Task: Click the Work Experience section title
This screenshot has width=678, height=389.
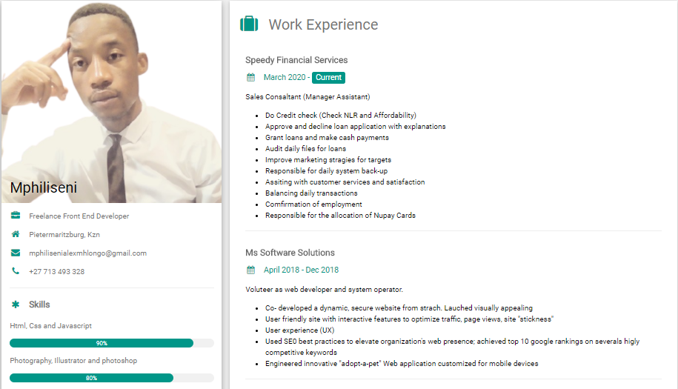Action: pos(323,24)
